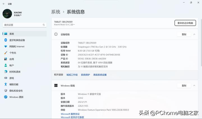
Task: Open 游戏 controller icon
Action: click(6, 78)
